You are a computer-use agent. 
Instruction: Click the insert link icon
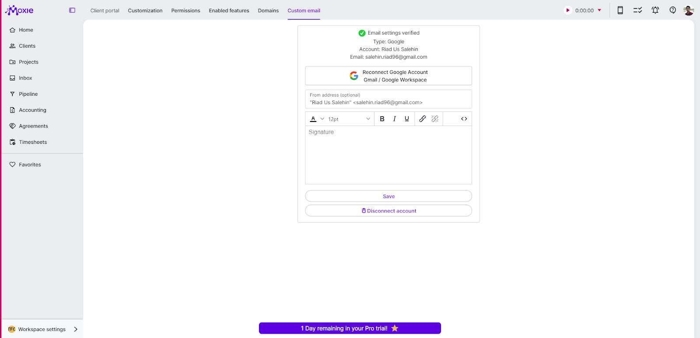coord(422,119)
